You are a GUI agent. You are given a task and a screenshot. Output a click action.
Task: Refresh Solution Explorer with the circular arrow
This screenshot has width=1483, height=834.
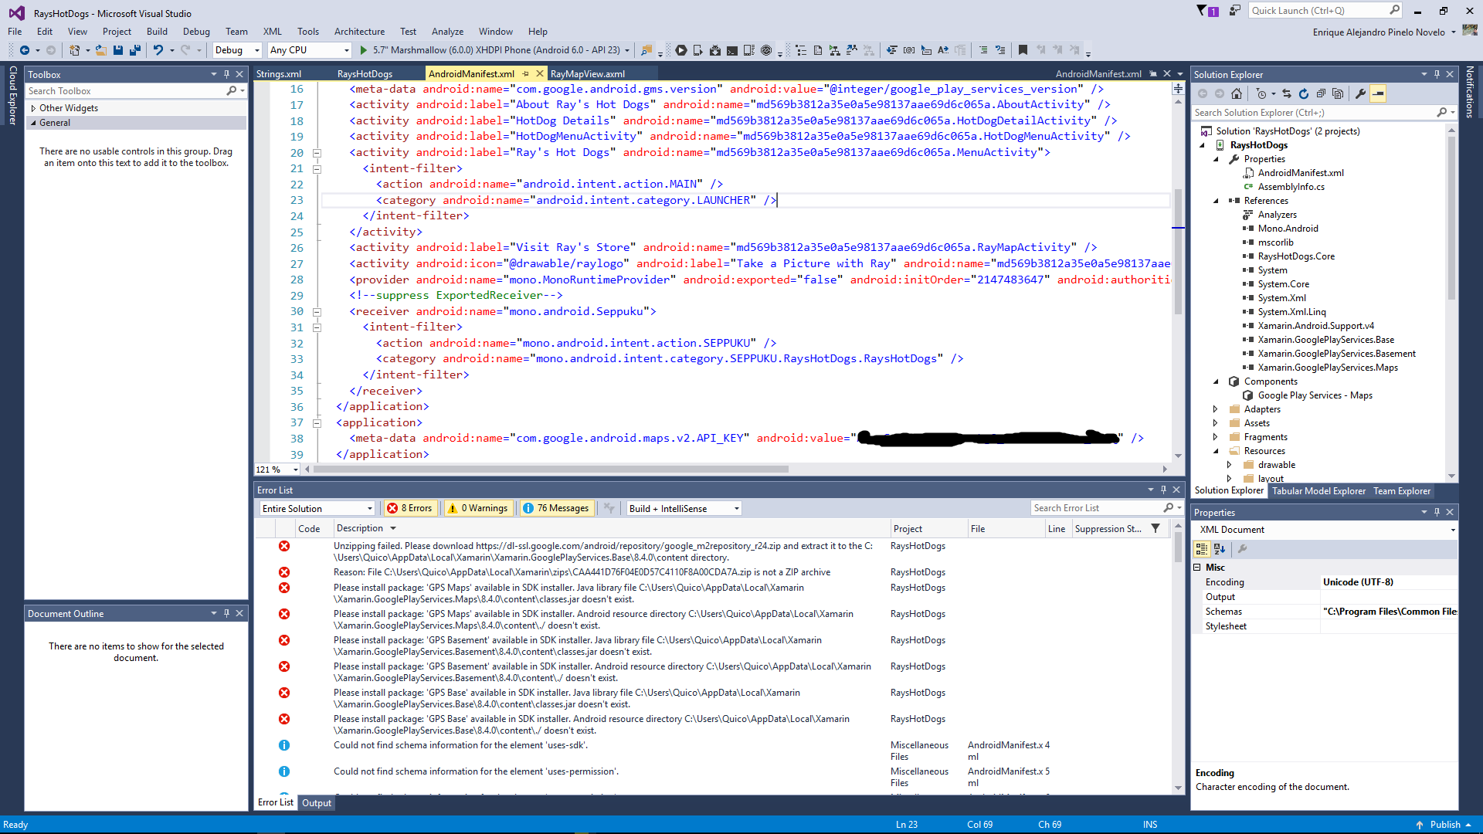1304,93
